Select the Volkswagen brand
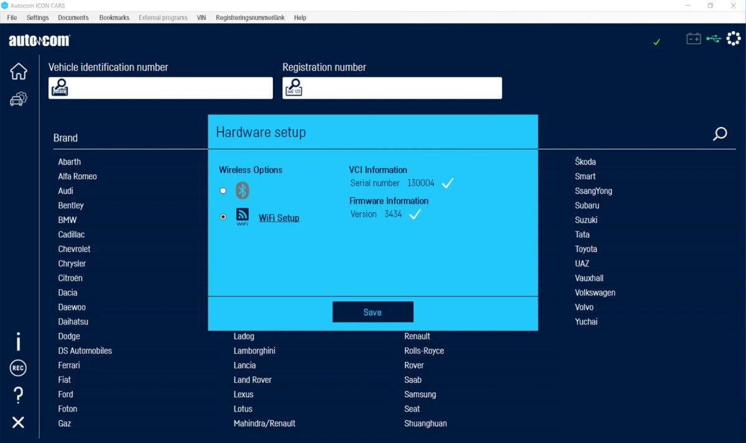Image resolution: width=746 pixels, height=443 pixels. pyautogui.click(x=595, y=293)
